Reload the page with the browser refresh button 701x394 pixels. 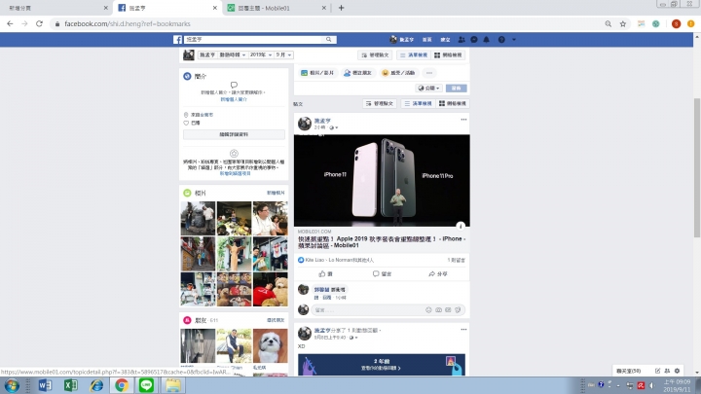click(x=39, y=23)
